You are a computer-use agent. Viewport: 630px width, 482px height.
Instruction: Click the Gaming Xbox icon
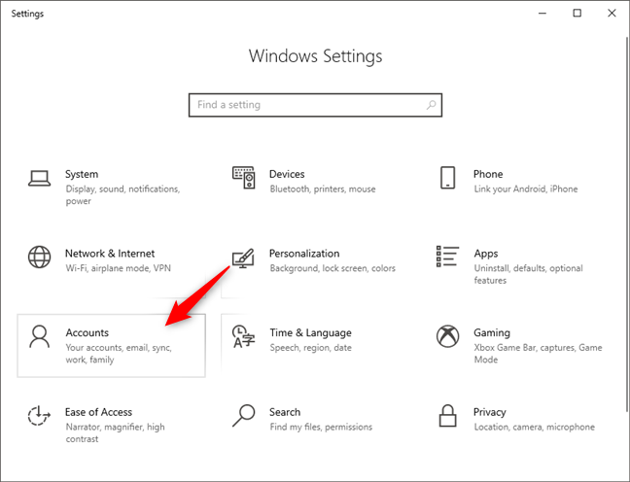click(x=447, y=336)
